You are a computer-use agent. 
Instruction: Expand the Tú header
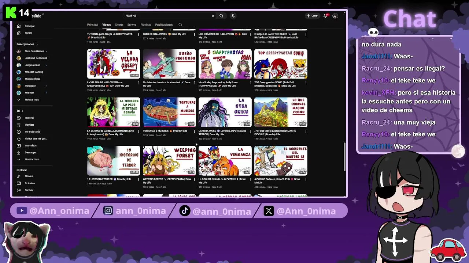(x=20, y=111)
